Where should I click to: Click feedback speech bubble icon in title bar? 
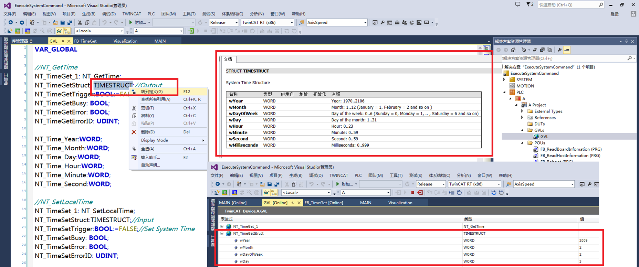click(x=518, y=4)
